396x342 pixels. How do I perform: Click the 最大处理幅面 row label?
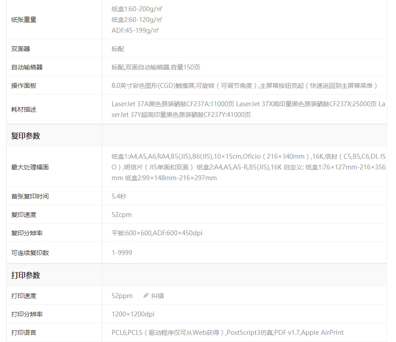[x=30, y=167]
